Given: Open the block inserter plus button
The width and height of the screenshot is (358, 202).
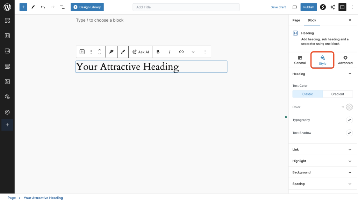Looking at the screenshot, I should click(x=23, y=7).
